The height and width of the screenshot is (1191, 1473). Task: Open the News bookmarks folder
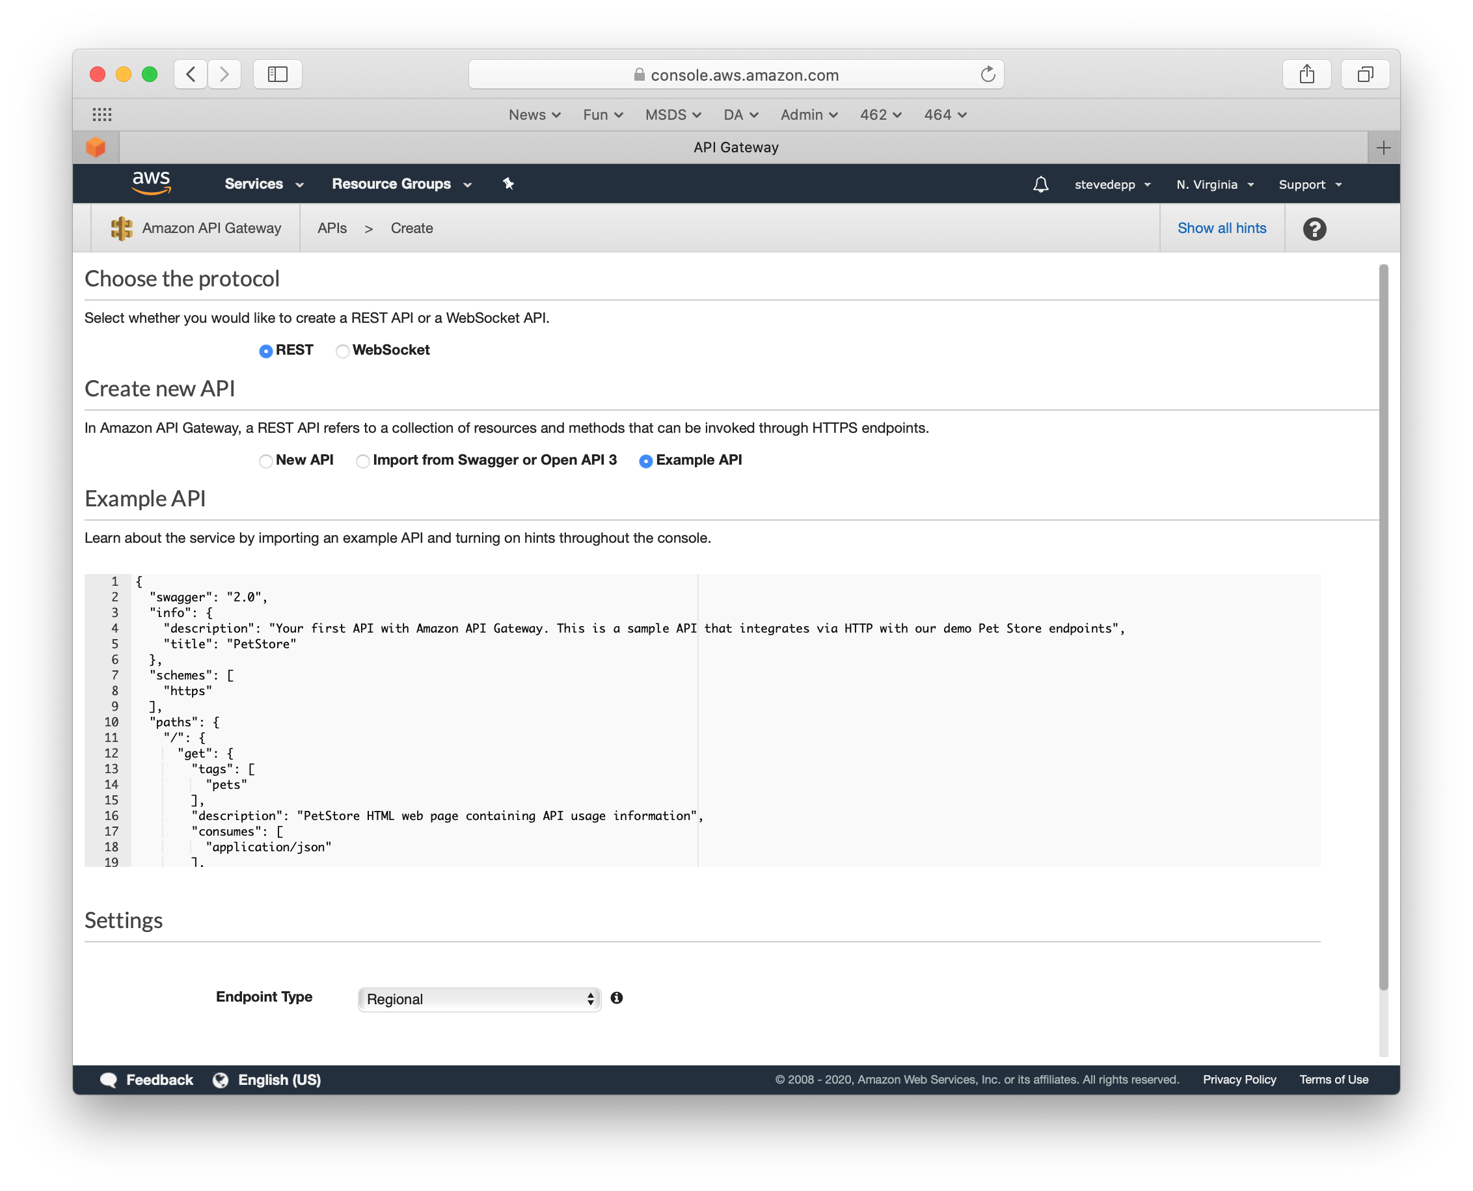pyautogui.click(x=534, y=115)
